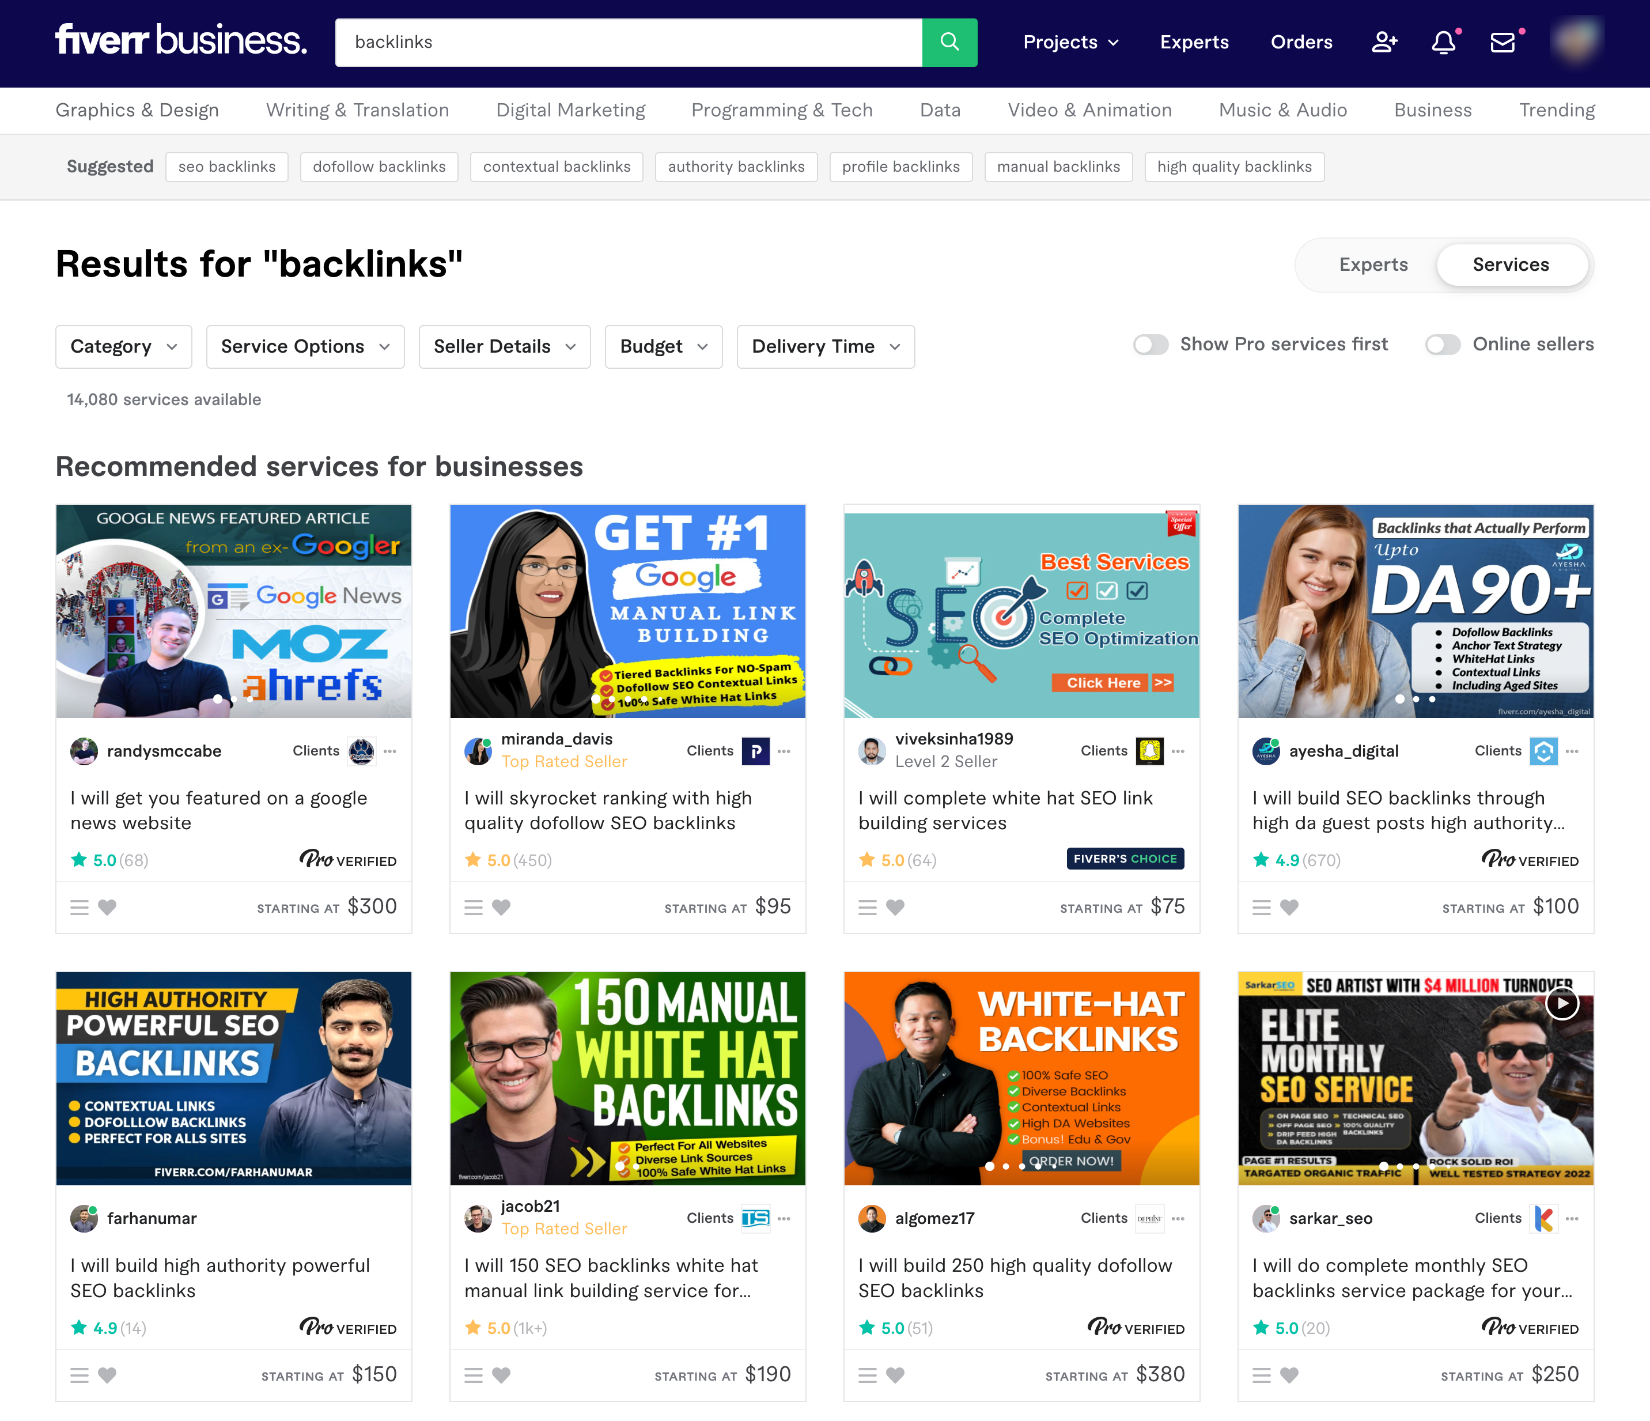The width and height of the screenshot is (1650, 1421).
Task: Click the backlinks search input field
Action: [x=629, y=42]
